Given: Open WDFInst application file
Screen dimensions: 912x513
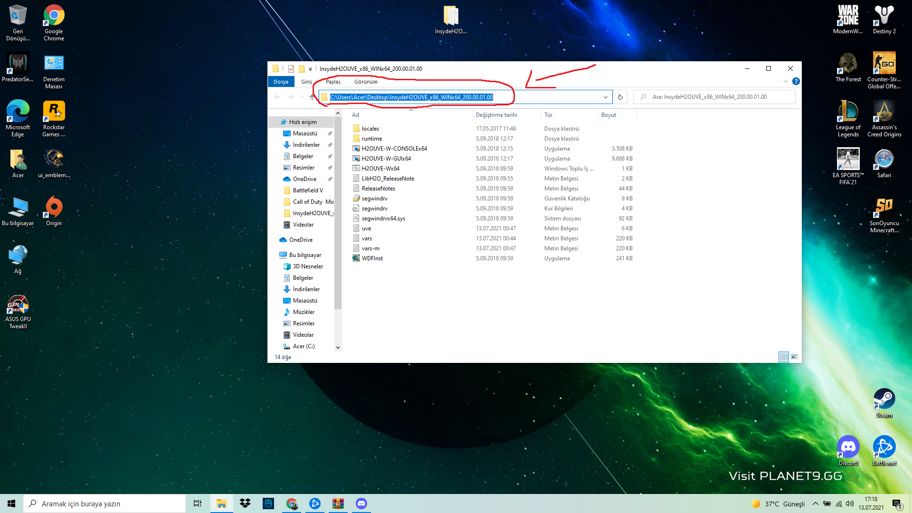Looking at the screenshot, I should [x=372, y=258].
